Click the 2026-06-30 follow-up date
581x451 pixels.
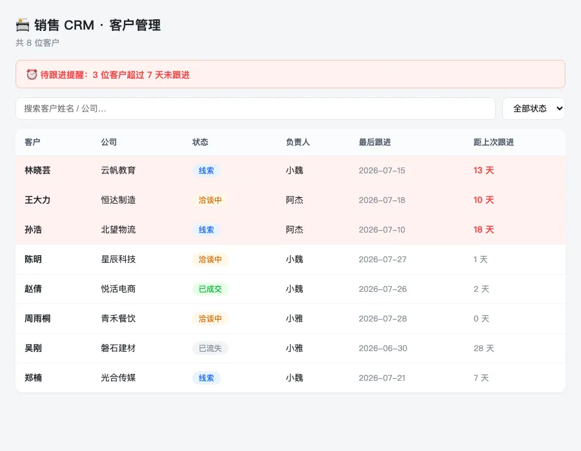383,348
